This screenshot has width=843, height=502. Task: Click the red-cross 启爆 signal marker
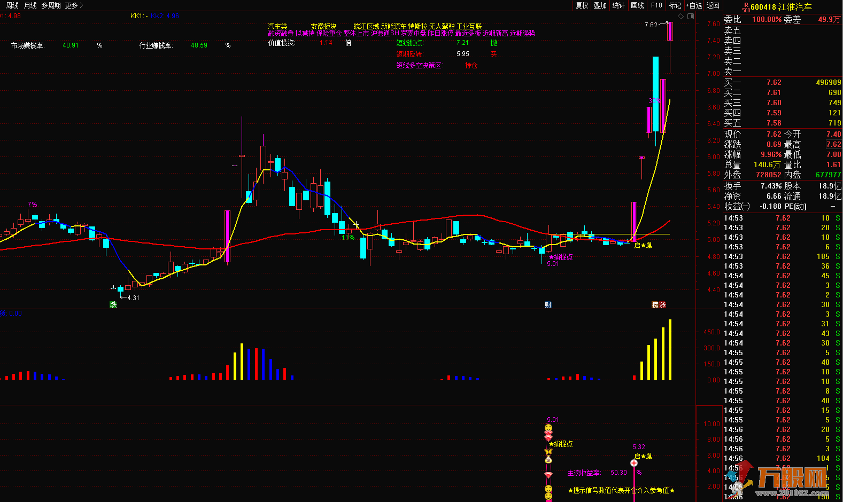pos(634,463)
